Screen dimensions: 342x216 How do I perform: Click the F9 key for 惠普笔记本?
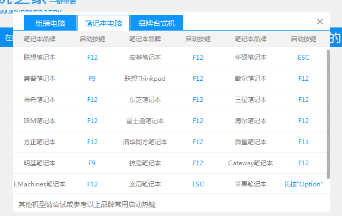click(92, 79)
